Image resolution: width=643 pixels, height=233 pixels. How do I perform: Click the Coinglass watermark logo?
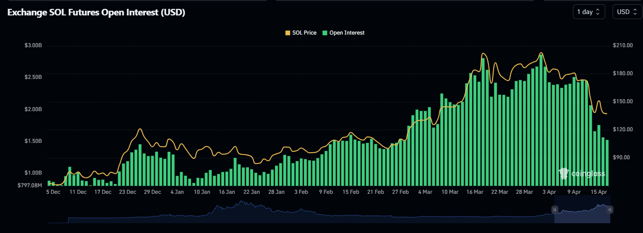coord(582,174)
